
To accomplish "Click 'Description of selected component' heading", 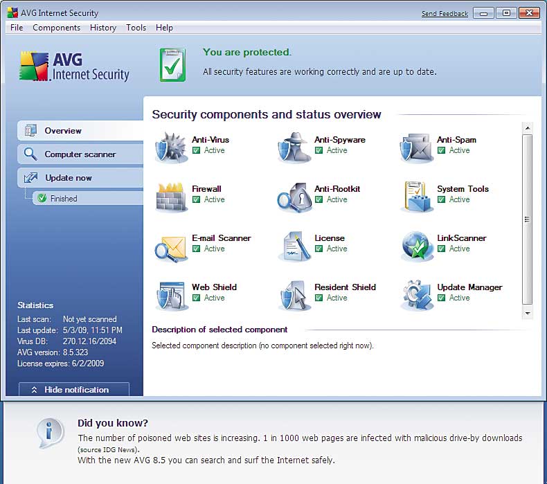I will [x=219, y=330].
